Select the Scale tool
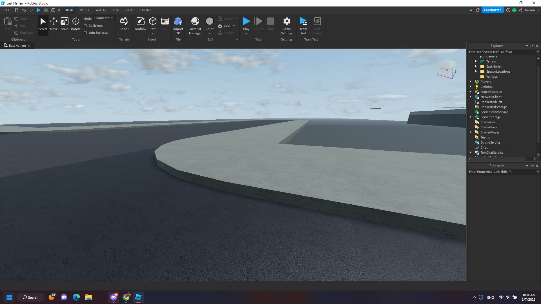Screen dimensions: 541x304 pyautogui.click(x=65, y=24)
